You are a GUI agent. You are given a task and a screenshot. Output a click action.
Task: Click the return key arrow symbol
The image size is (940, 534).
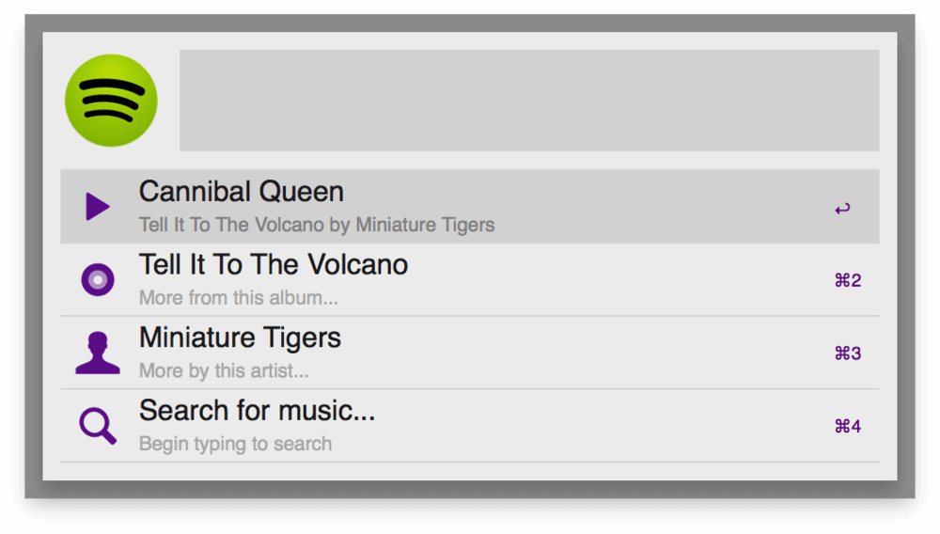(842, 209)
